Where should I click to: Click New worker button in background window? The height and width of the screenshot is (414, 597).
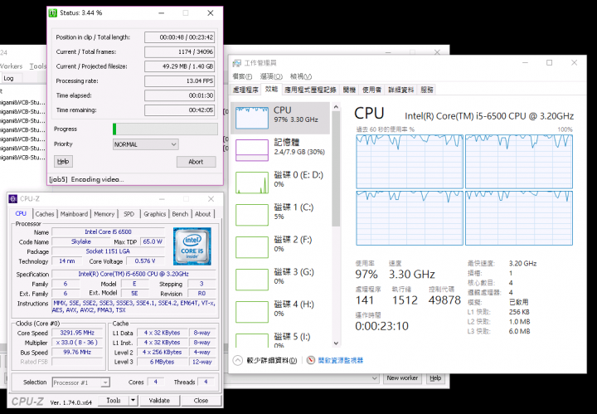[402, 378]
